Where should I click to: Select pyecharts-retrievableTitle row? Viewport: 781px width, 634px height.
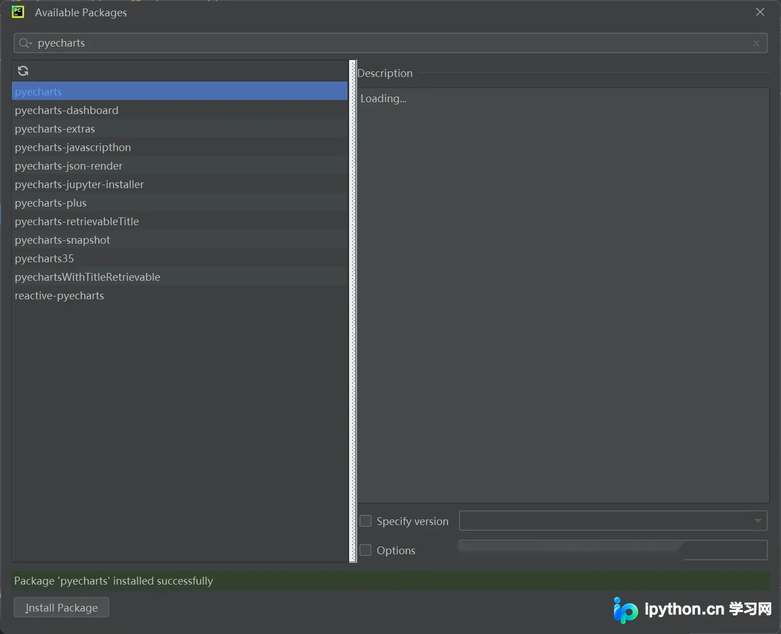tap(180, 221)
